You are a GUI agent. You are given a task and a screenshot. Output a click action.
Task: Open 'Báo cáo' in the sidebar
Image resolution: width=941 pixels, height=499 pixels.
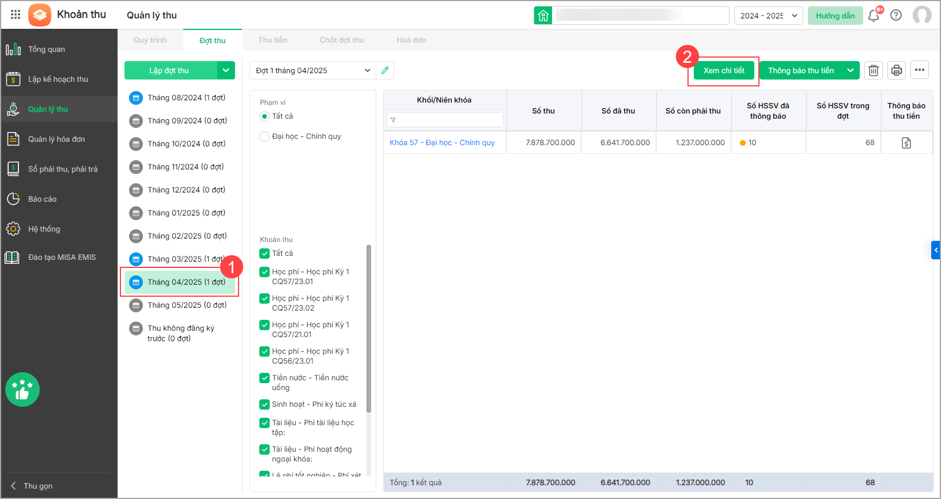point(42,199)
